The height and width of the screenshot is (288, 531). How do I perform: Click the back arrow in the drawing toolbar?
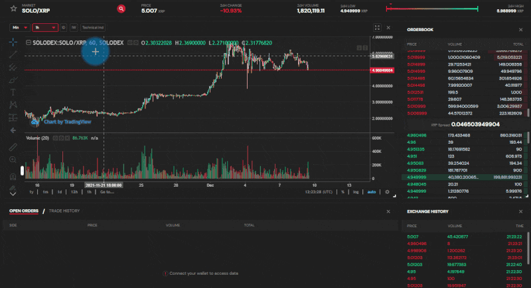coord(13,130)
